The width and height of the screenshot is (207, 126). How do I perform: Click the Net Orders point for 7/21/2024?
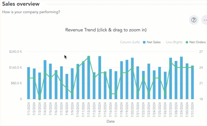138,94
